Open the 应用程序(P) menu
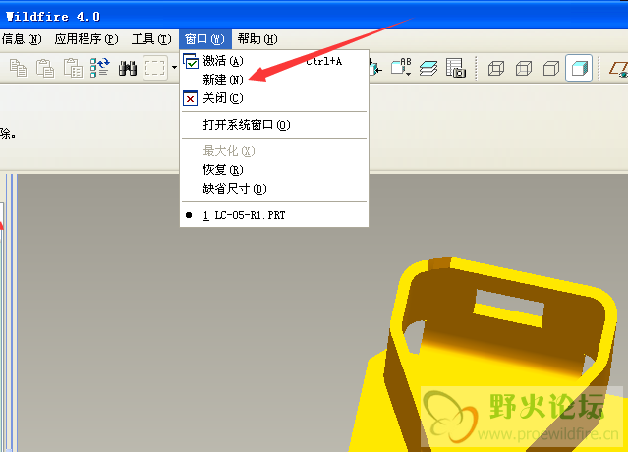628x452 pixels. click(x=86, y=39)
